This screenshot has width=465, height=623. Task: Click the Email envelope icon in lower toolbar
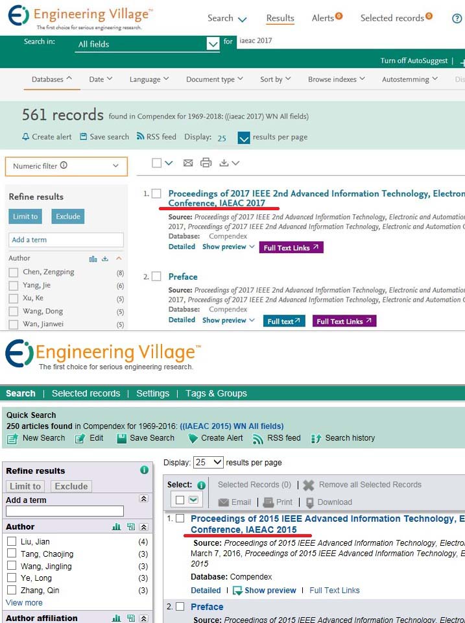click(x=224, y=502)
